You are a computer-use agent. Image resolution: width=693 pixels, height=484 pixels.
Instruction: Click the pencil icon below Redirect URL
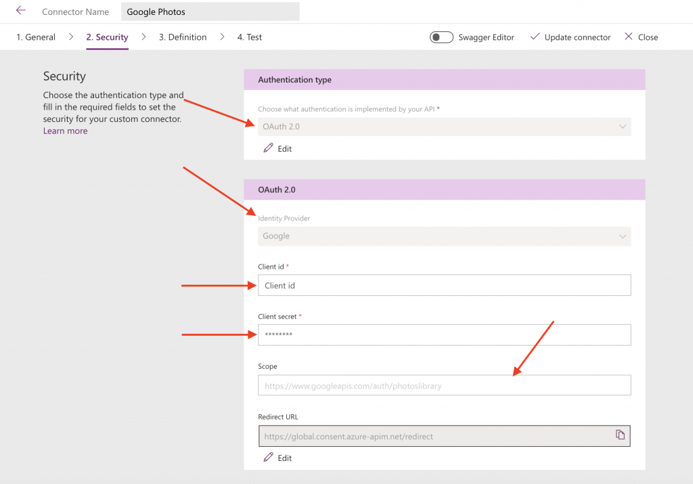(269, 458)
